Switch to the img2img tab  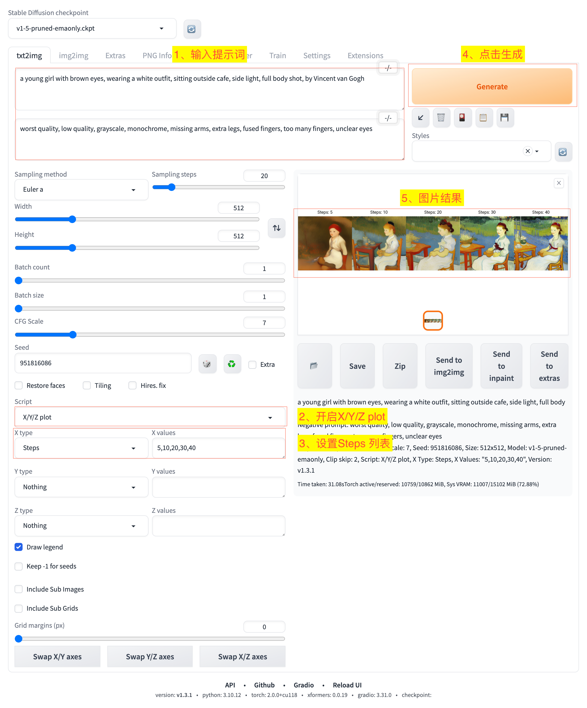tap(74, 56)
